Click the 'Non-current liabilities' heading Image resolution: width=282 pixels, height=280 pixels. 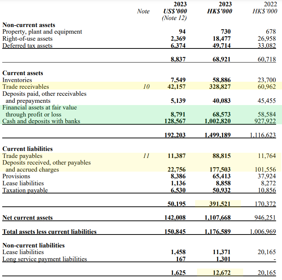coord(34,245)
